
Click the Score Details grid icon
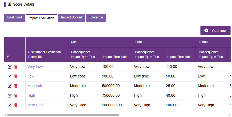[x=9, y=4]
